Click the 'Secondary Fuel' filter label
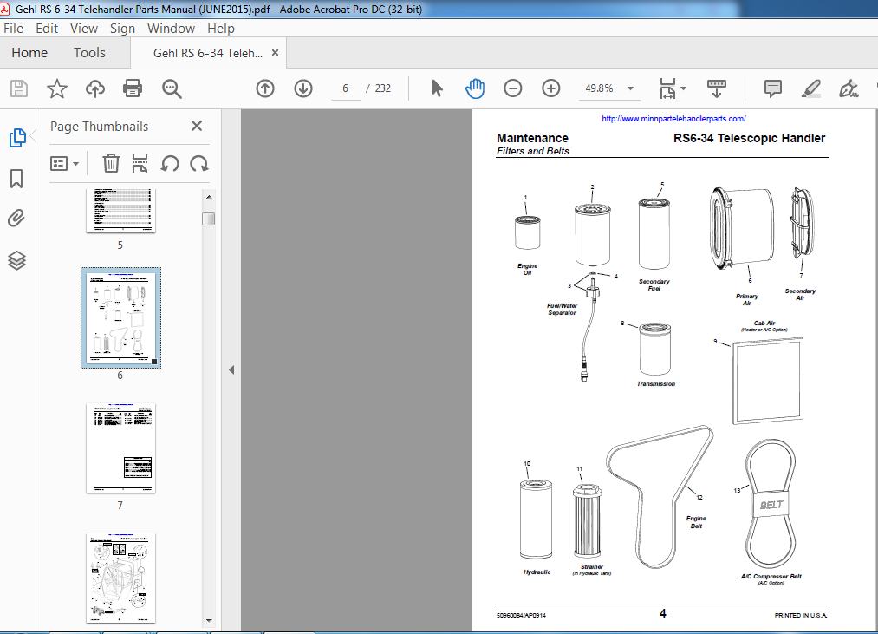878x634 pixels. click(x=654, y=284)
